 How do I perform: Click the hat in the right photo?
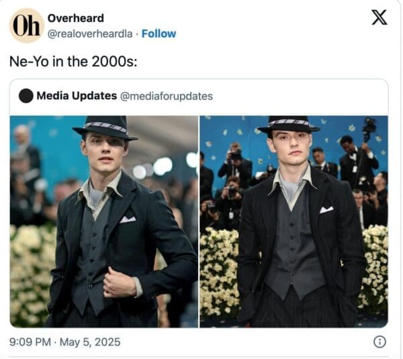[x=289, y=123]
